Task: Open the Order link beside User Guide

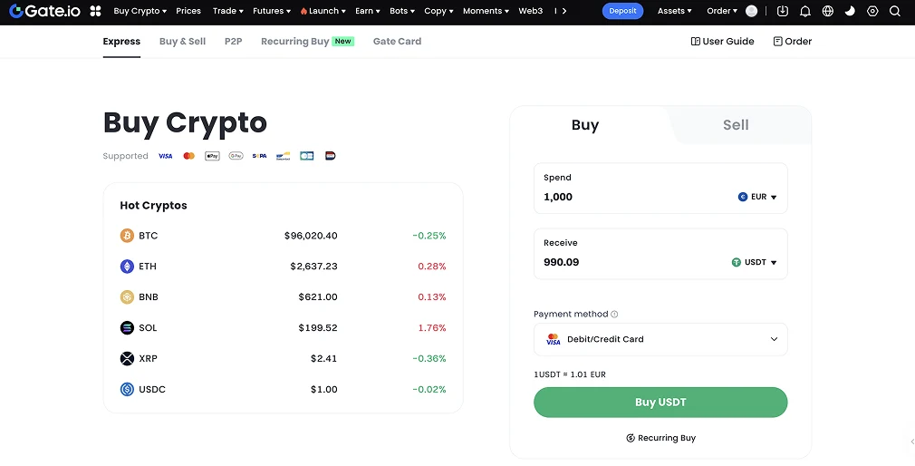Action: (x=793, y=42)
